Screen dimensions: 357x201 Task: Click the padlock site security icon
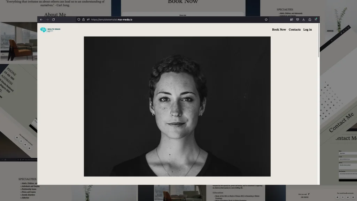(x=83, y=20)
